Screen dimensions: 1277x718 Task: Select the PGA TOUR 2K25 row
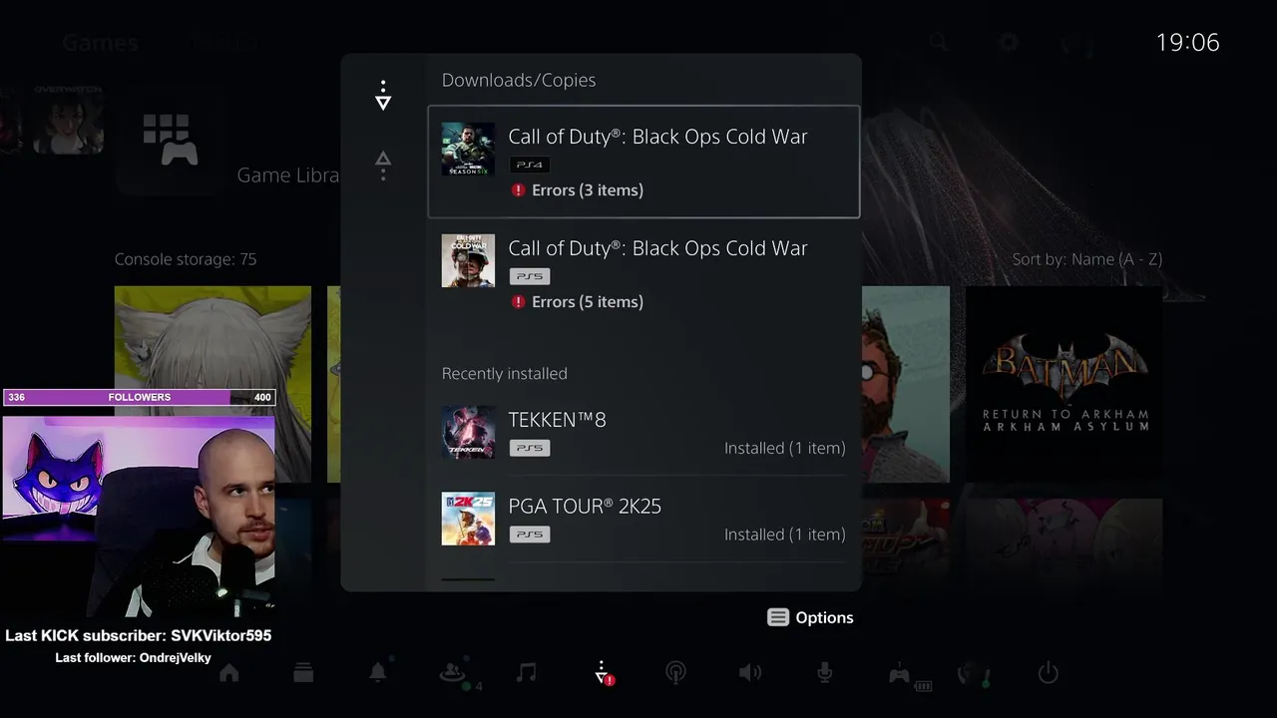[643, 519]
